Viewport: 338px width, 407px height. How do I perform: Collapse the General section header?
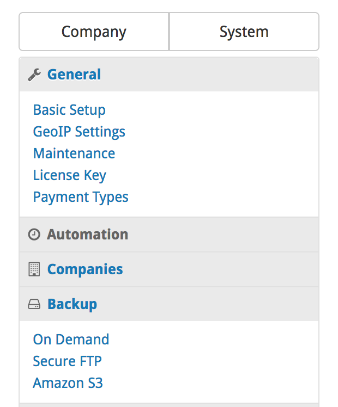[x=169, y=75]
